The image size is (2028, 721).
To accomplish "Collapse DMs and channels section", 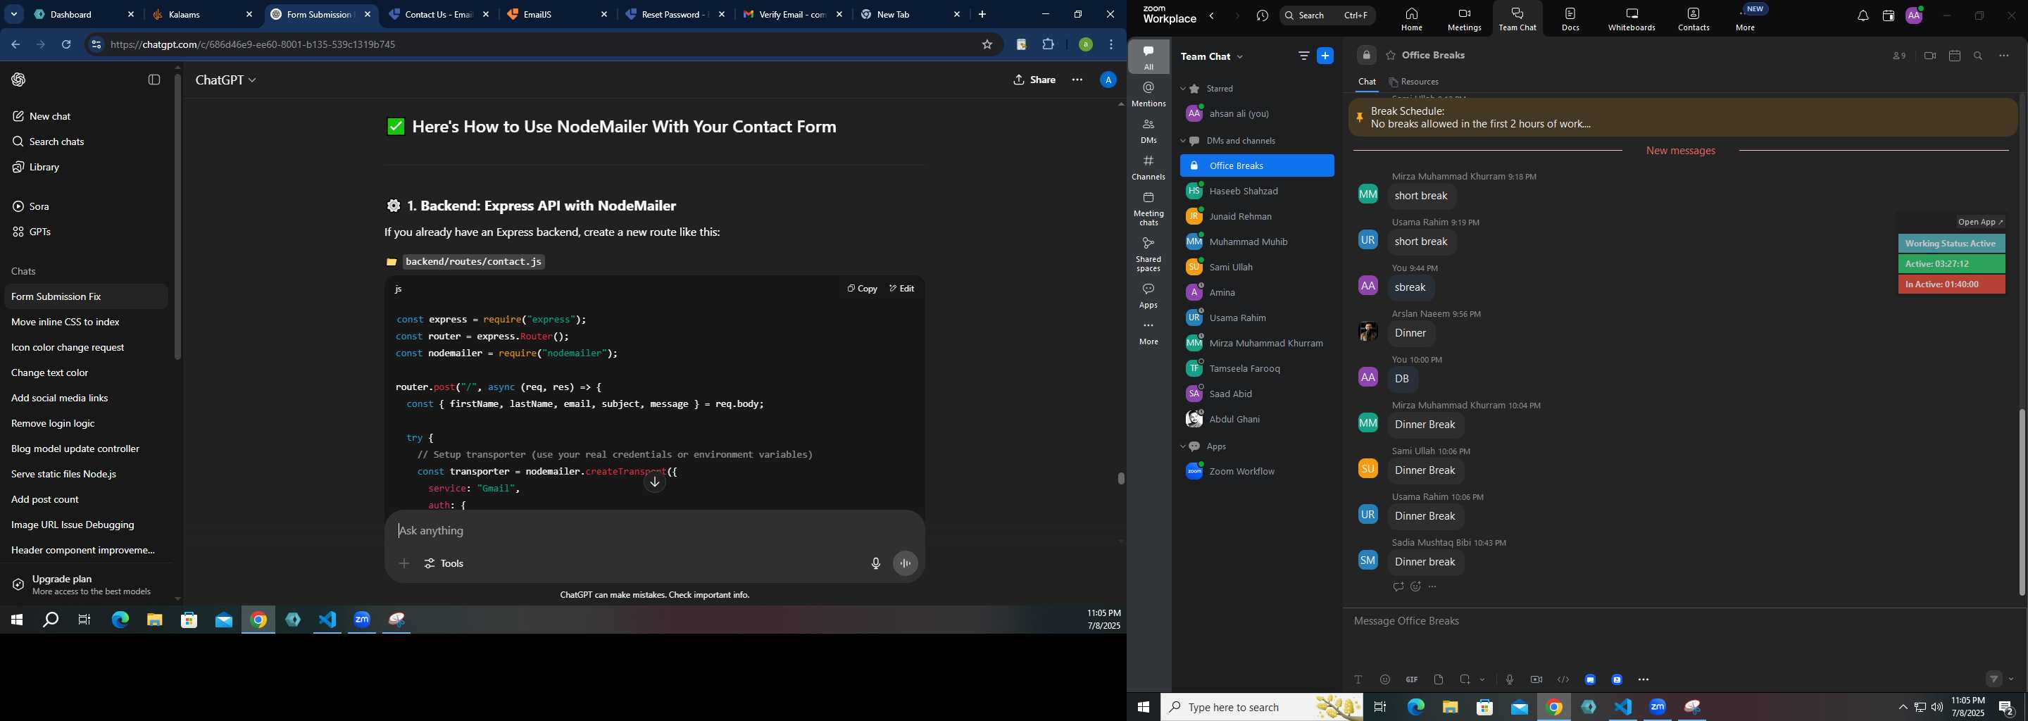I will click(1182, 141).
